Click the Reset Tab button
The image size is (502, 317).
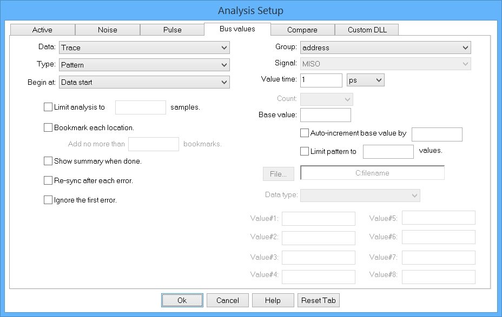[x=318, y=300]
